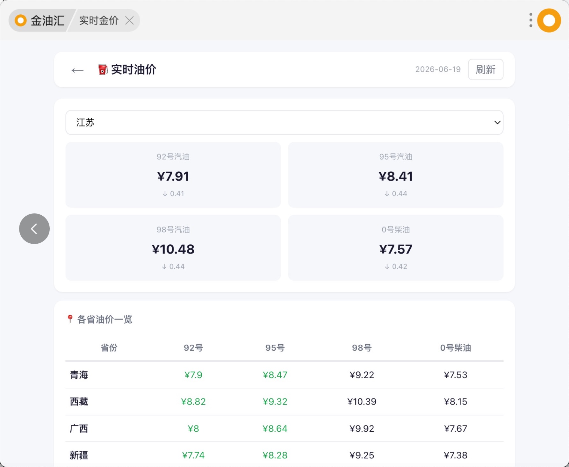The image size is (569, 467).
Task: Open the 江苏 province dropdown
Action: [284, 122]
